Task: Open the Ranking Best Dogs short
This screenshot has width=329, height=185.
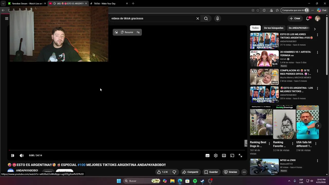Action: pos(261,122)
